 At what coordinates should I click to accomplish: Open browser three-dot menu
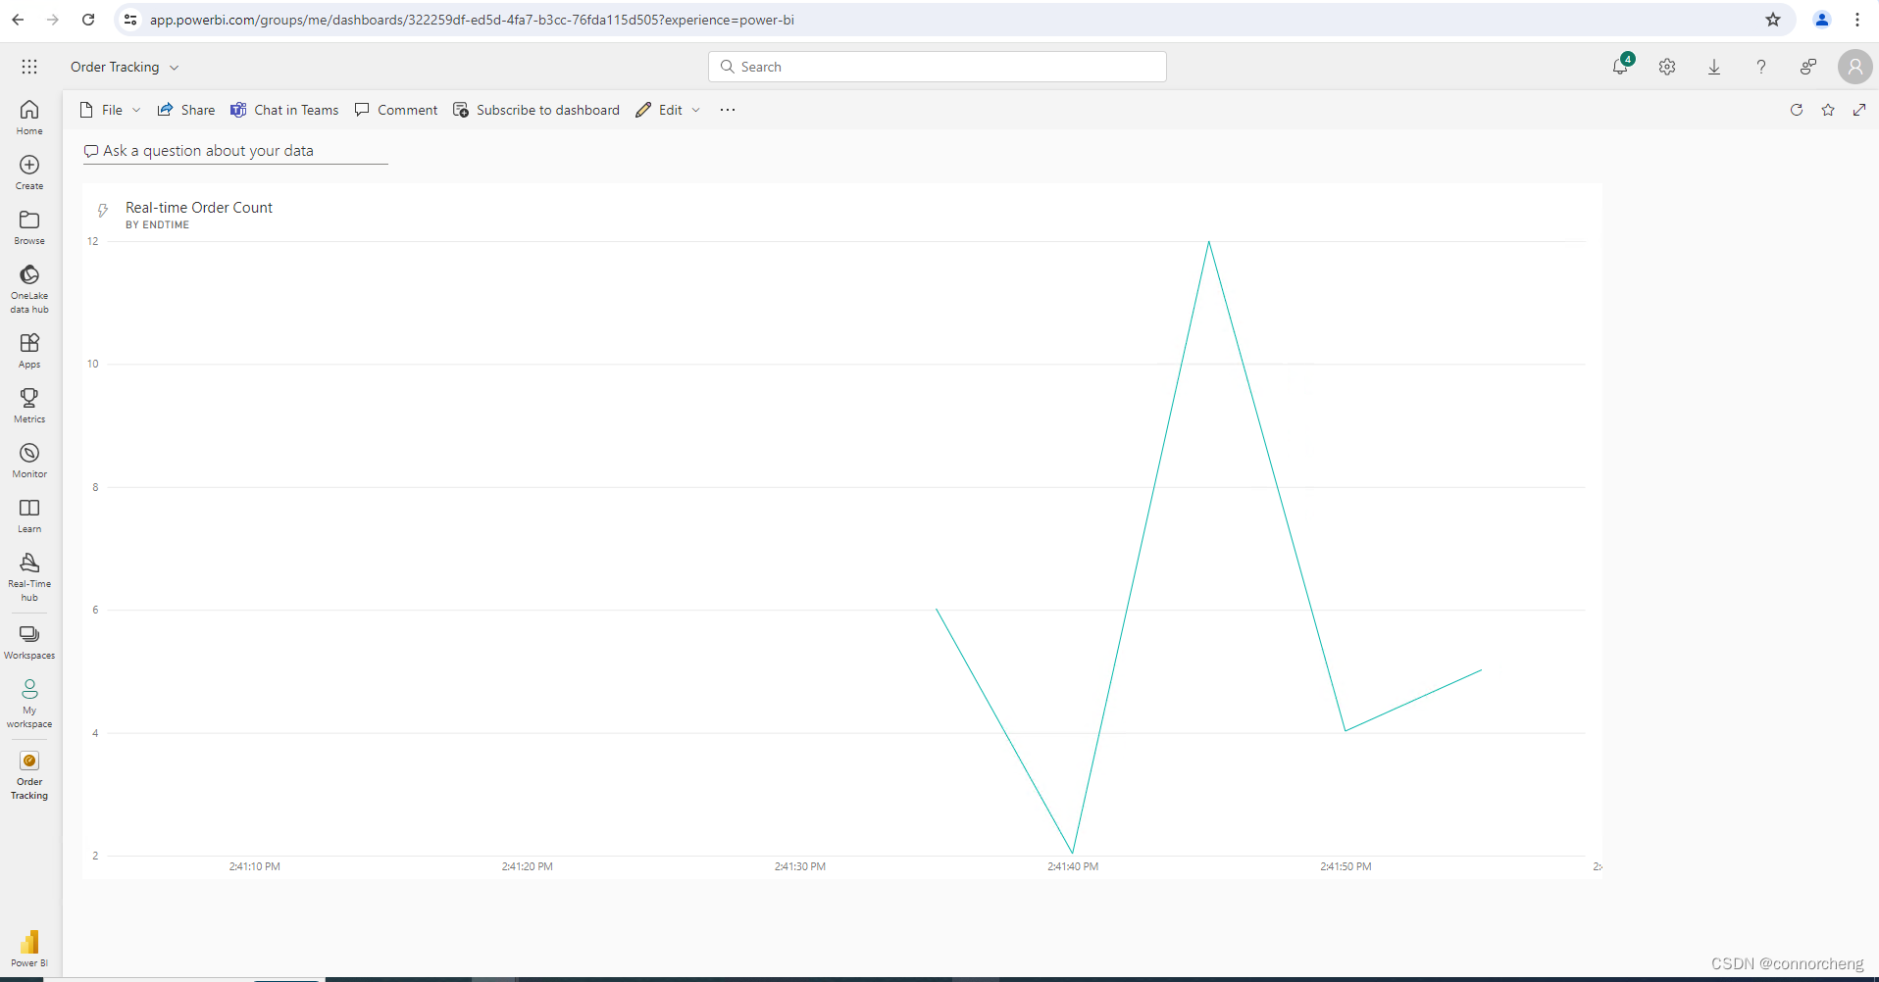click(1857, 20)
